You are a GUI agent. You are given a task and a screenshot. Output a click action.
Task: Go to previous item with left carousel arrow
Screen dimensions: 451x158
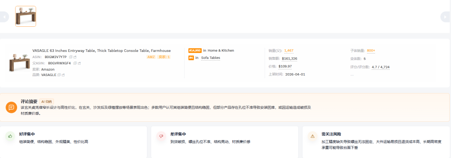click(x=4, y=17)
